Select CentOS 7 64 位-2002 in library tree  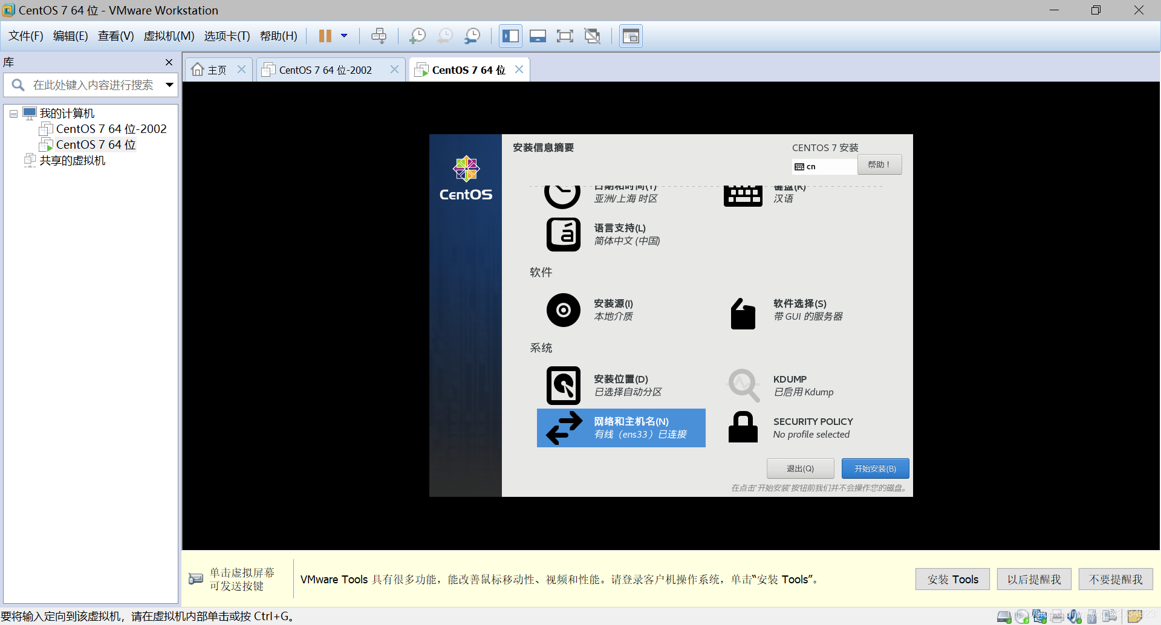[111, 129]
